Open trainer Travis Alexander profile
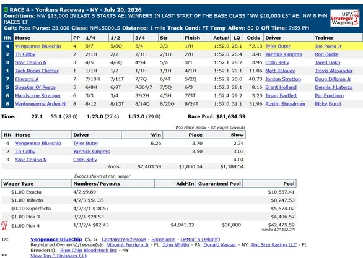The image size is (363, 258). coord(334,71)
